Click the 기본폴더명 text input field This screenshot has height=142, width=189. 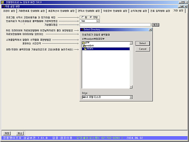pos(115,25)
